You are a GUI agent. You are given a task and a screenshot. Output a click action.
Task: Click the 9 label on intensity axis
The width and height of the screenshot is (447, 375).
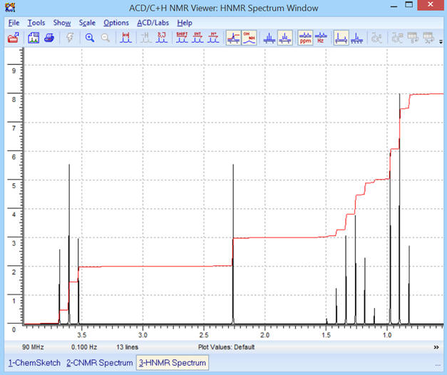pyautogui.click(x=14, y=71)
